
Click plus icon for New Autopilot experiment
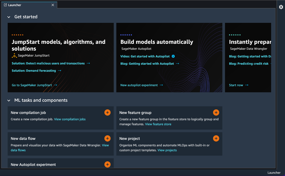107,164
